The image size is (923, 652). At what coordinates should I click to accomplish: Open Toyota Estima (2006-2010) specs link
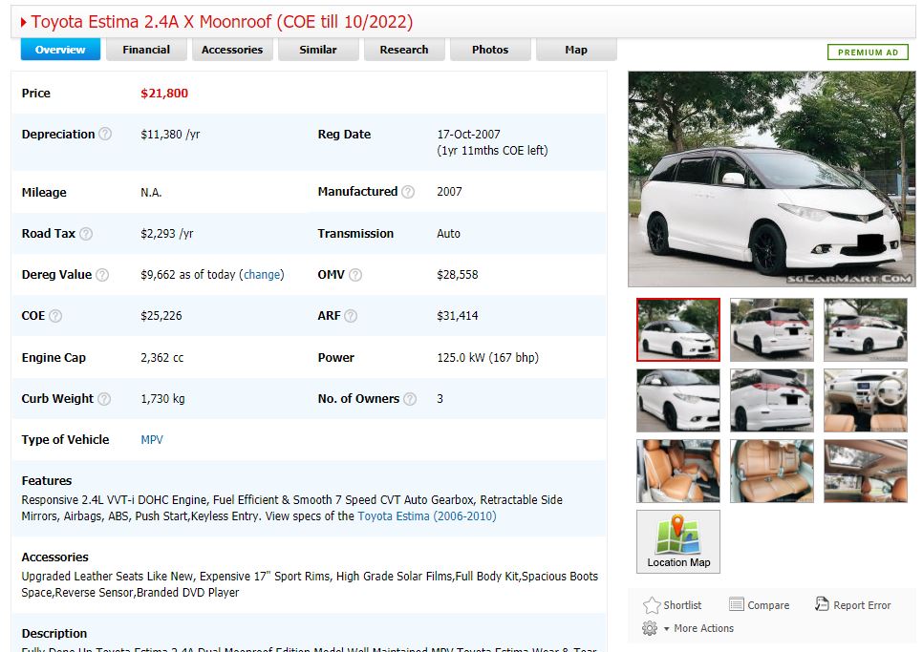click(427, 516)
